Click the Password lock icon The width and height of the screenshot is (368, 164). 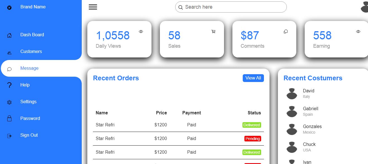click(x=9, y=118)
